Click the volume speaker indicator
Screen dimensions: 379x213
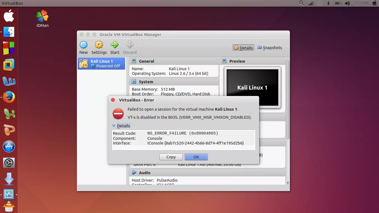pyautogui.click(x=347, y=3)
